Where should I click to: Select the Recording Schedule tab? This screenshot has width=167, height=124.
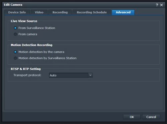point(92,12)
